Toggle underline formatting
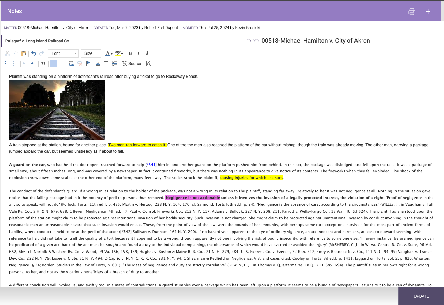This screenshot has width=444, height=305. point(147,53)
